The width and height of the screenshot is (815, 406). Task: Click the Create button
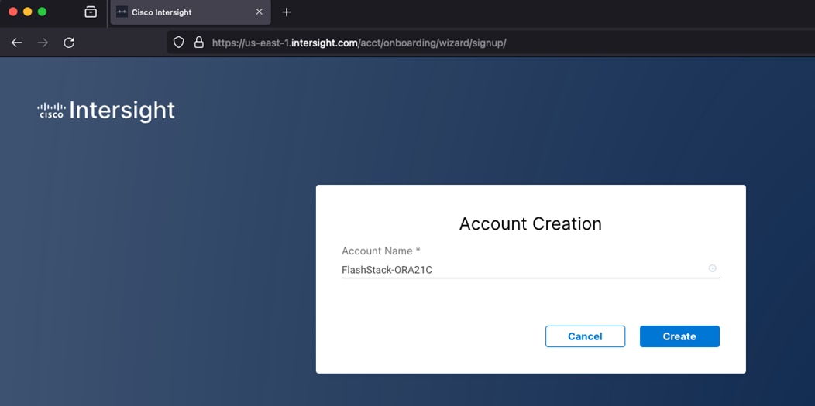679,336
